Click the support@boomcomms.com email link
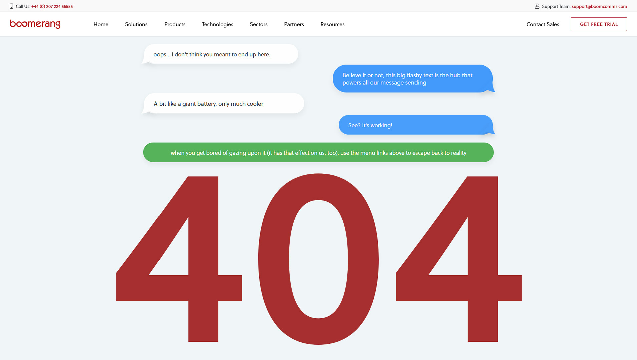Screen dimensions: 637x360 point(599,6)
